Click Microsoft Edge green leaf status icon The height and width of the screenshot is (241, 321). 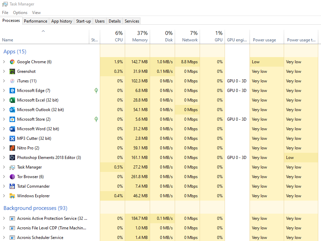(96, 91)
